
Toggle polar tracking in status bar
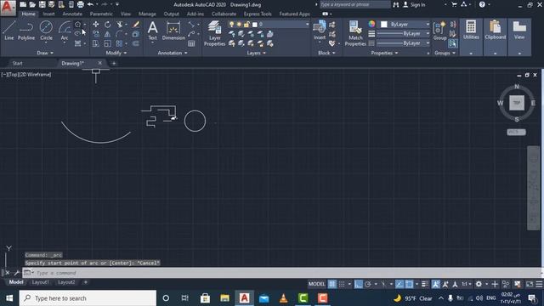pyautogui.click(x=368, y=284)
